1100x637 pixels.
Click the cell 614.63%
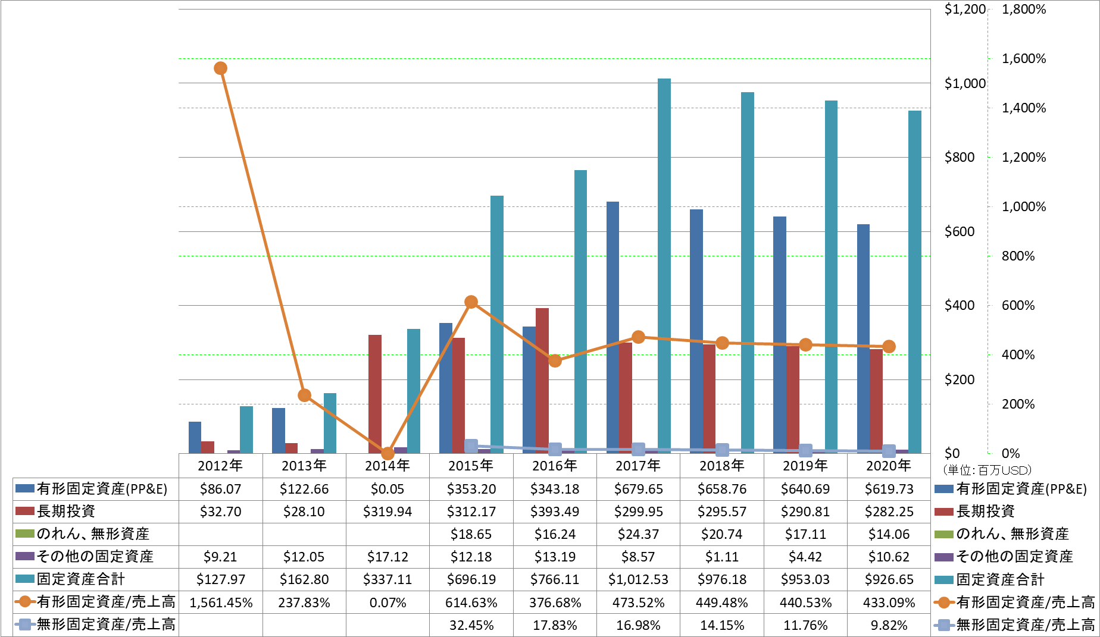(x=471, y=603)
